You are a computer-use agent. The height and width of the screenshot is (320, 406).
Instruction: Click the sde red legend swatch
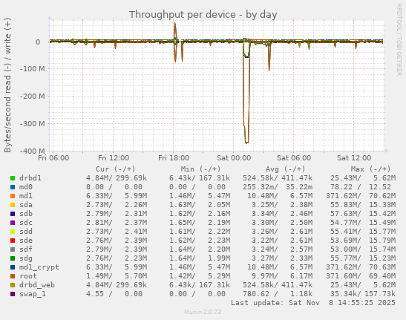tap(13, 241)
